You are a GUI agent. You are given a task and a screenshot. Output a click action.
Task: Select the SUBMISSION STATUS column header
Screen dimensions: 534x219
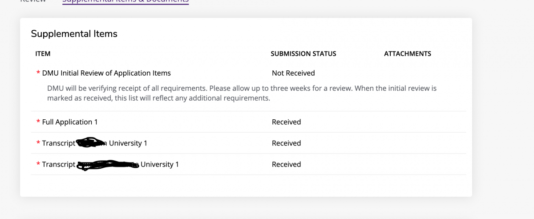303,54
